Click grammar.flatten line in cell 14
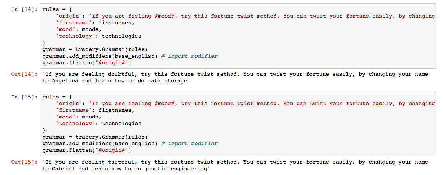This screenshot has width=443, height=175. pyautogui.click(x=86, y=63)
